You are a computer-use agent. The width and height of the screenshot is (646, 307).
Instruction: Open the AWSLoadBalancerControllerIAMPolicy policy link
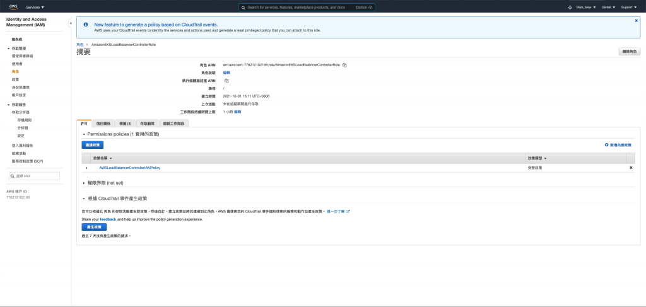[130, 168]
